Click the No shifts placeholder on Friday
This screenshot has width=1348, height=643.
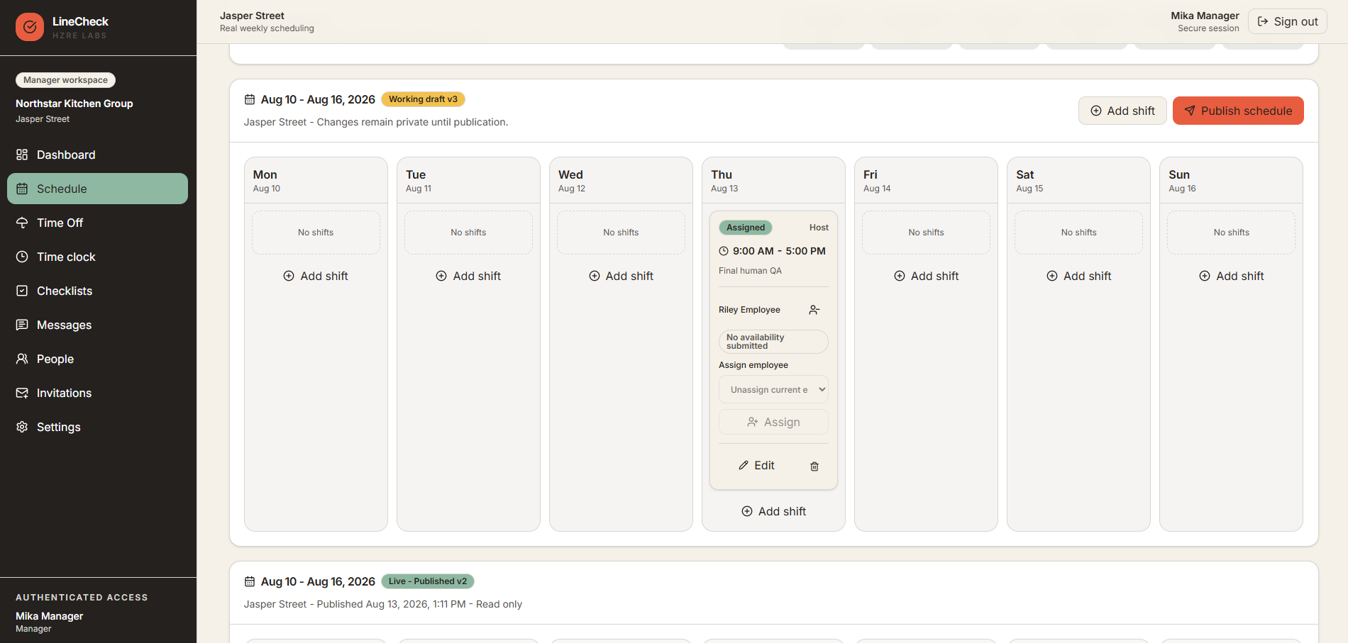point(926,233)
